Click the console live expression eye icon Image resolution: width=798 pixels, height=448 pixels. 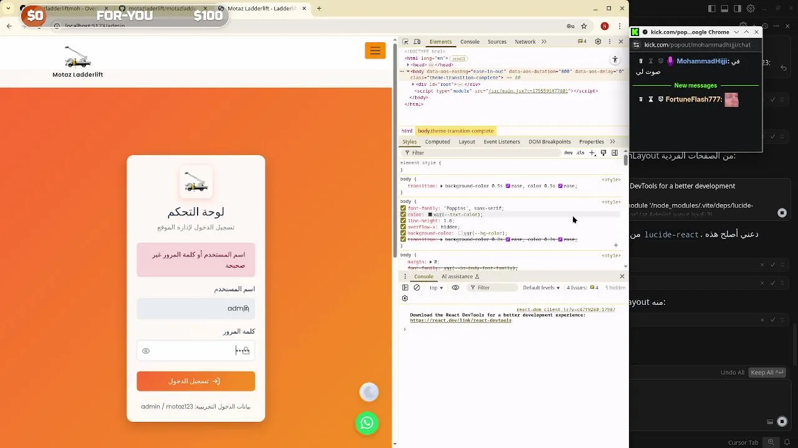[x=456, y=288]
